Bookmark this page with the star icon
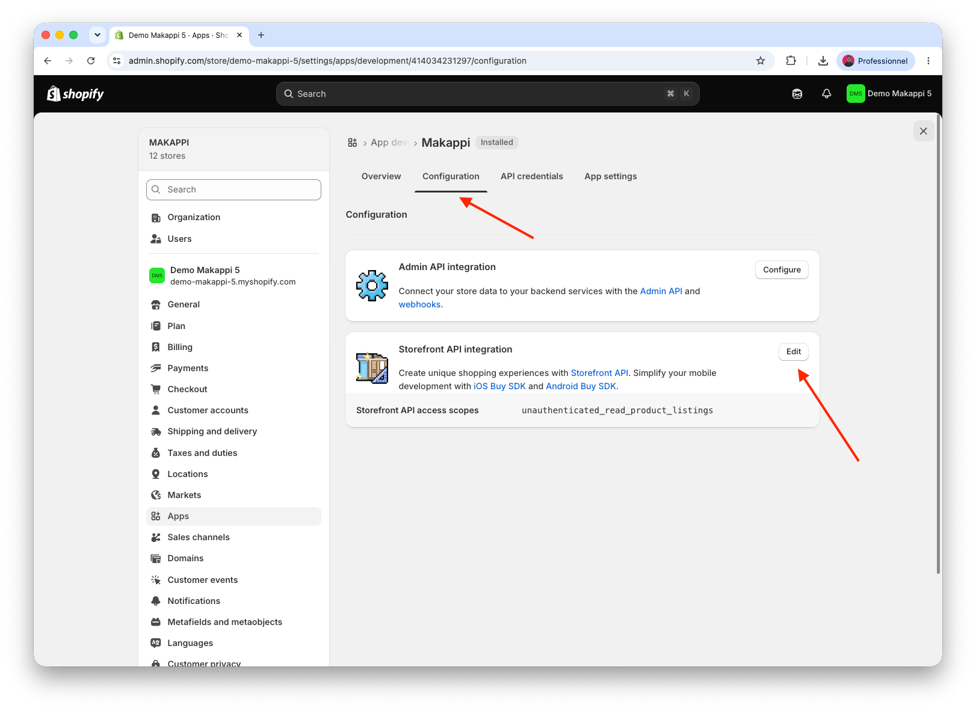Viewport: 976px width, 711px height. coord(761,61)
